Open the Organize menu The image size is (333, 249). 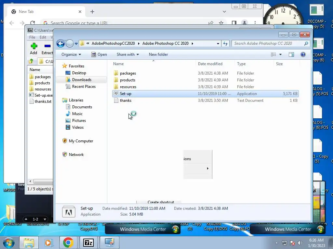point(71,54)
